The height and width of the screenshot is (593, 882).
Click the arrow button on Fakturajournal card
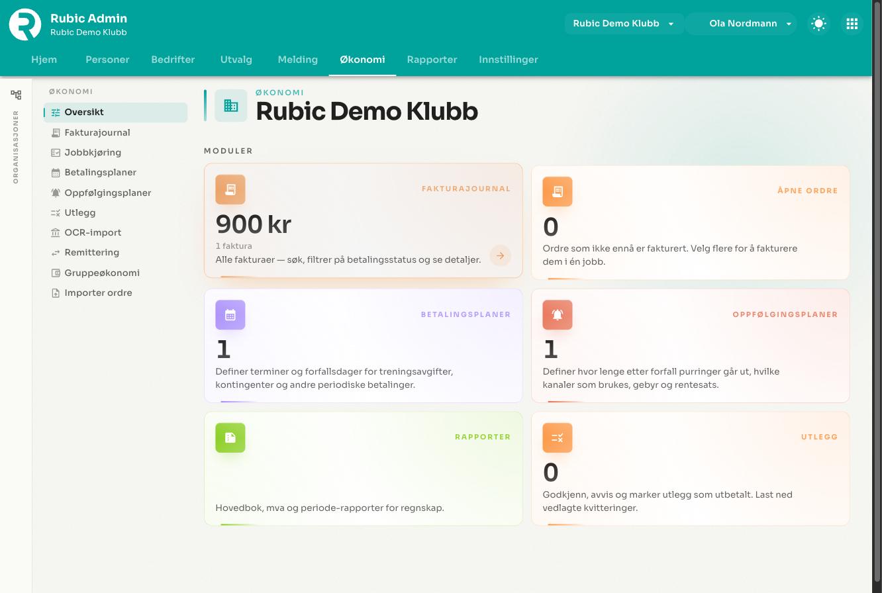coord(501,255)
